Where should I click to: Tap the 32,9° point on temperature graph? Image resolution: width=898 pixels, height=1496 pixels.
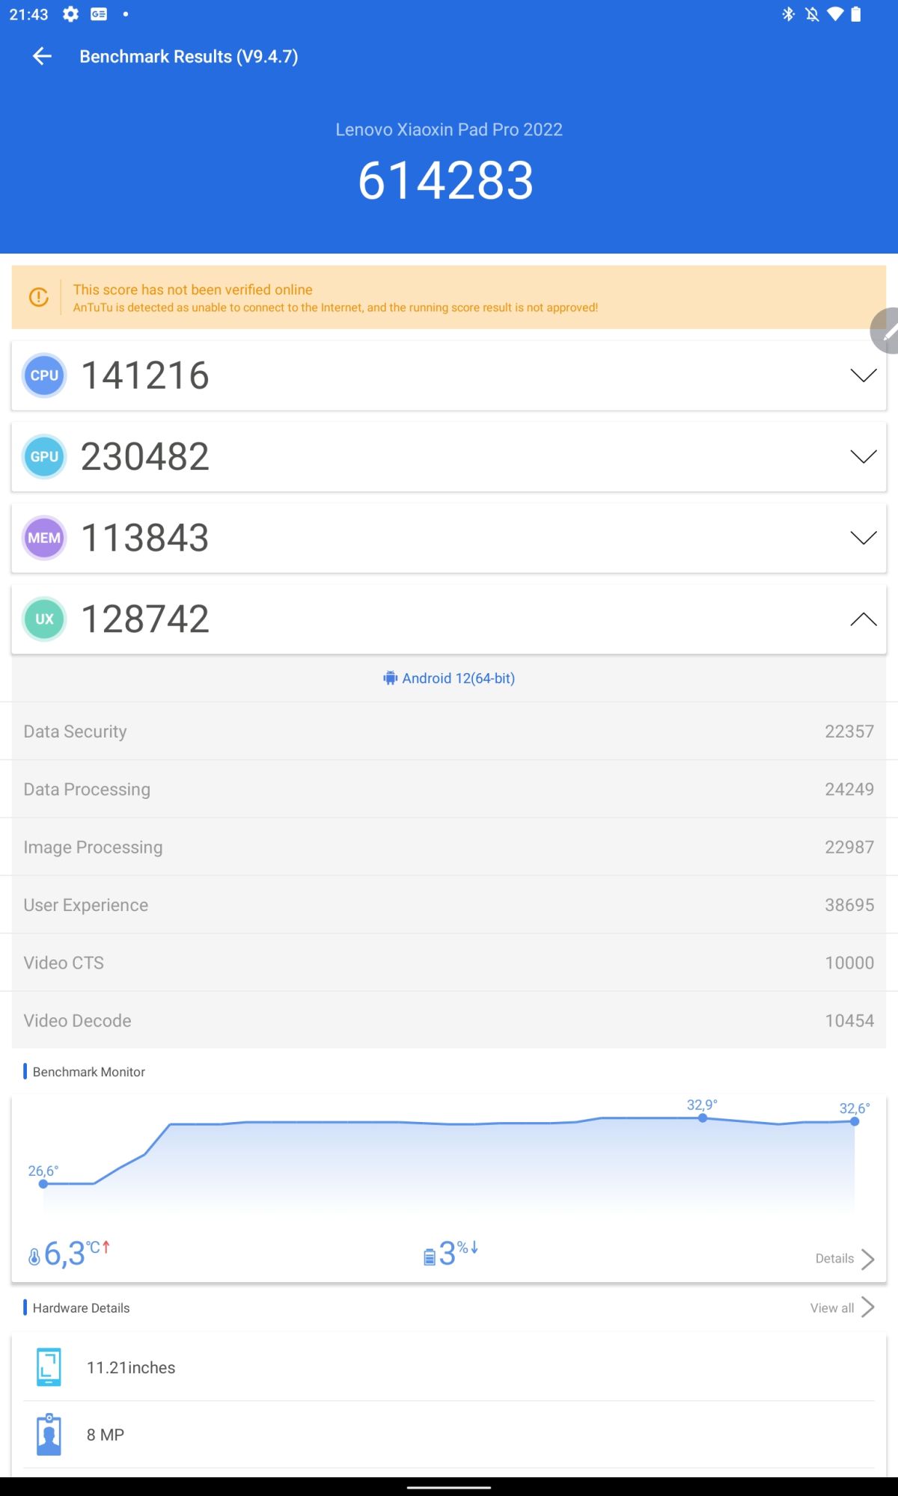(x=703, y=1118)
